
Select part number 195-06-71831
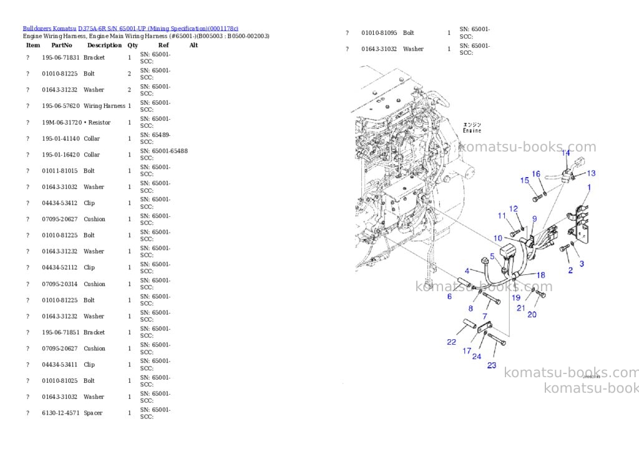click(61, 57)
